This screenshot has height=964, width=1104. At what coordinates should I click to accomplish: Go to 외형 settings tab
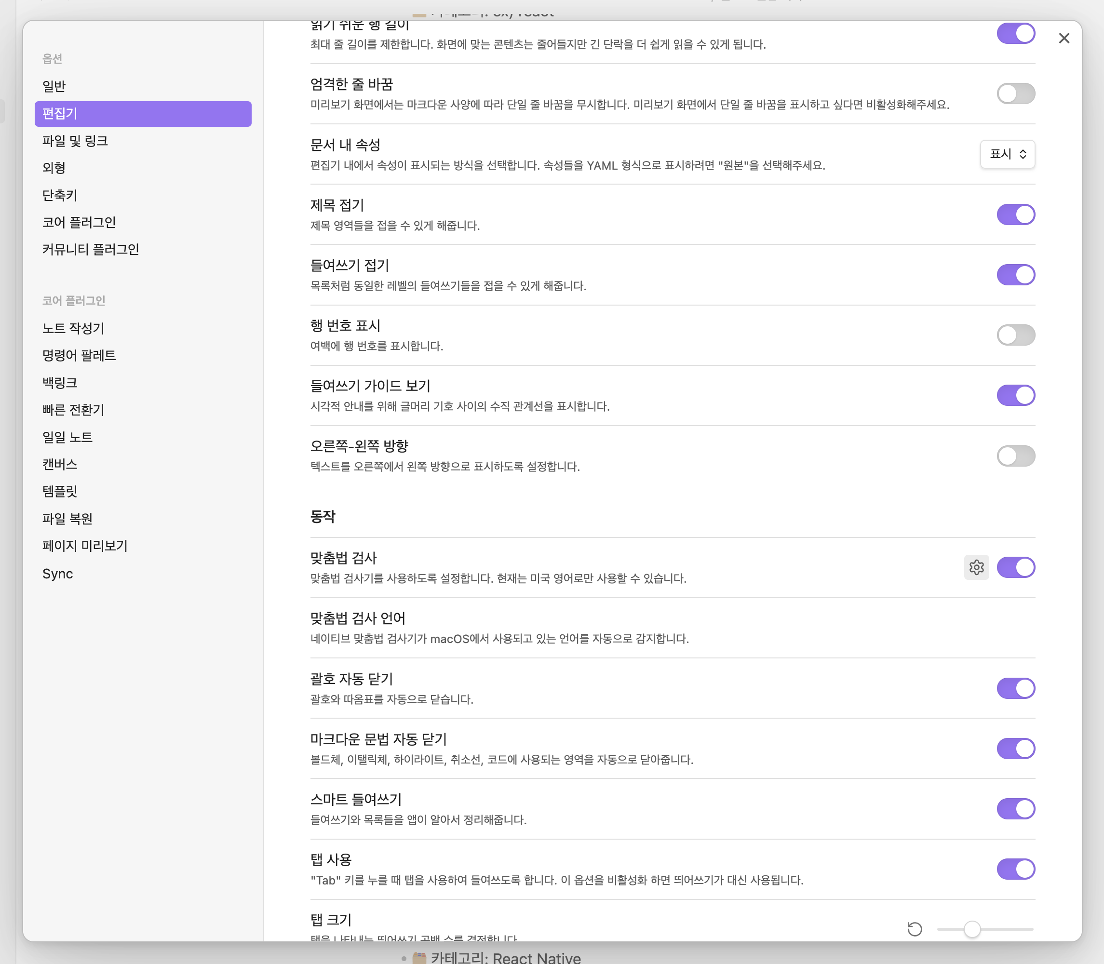(x=54, y=168)
